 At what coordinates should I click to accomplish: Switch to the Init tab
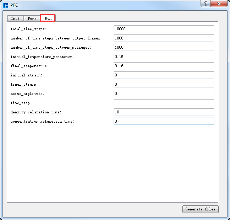pyautogui.click(x=15, y=18)
